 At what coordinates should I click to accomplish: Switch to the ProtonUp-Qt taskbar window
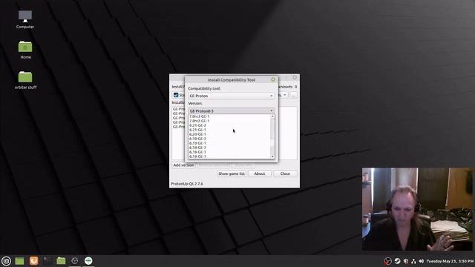click(x=88, y=260)
